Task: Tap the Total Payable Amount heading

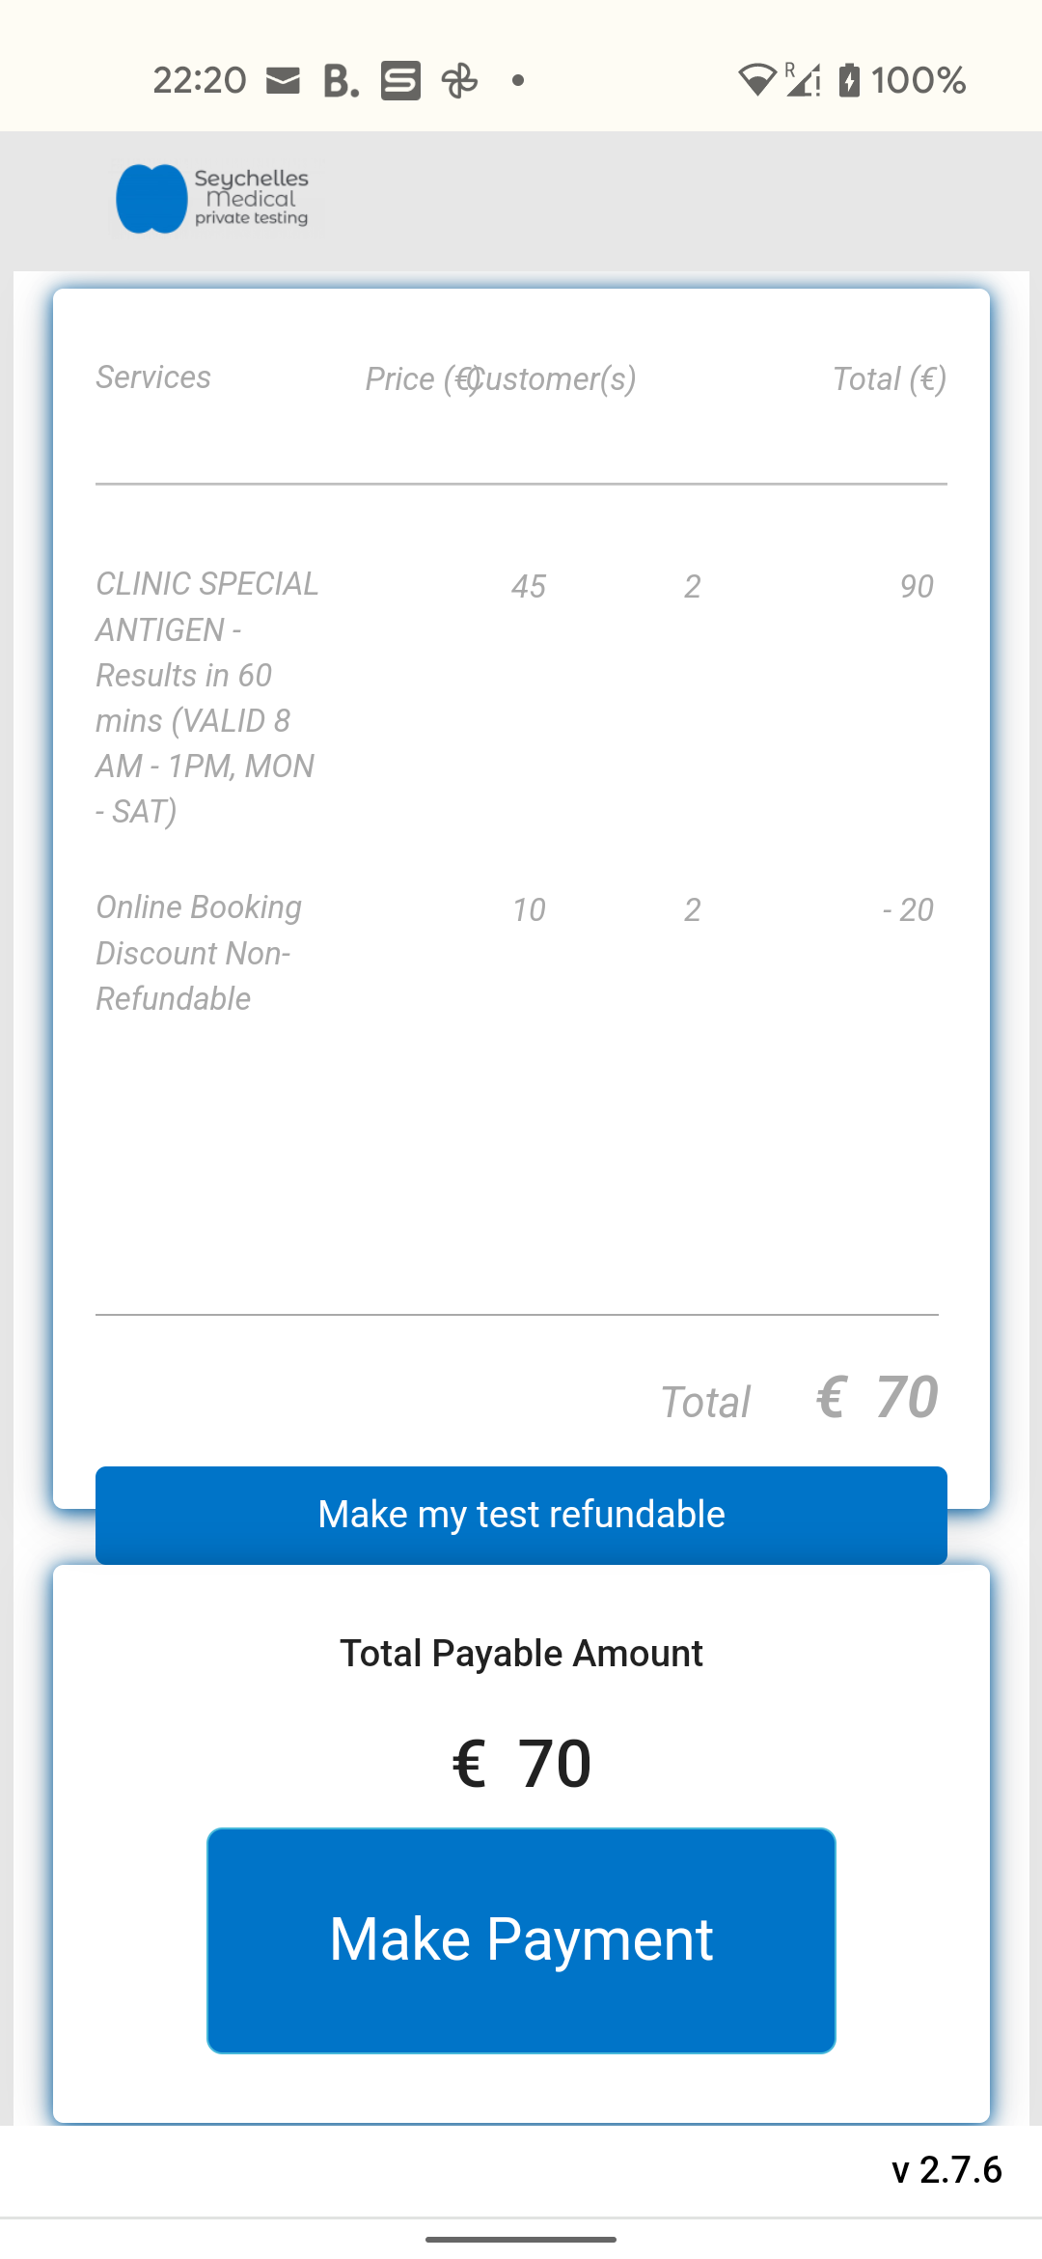Action: [521, 1654]
